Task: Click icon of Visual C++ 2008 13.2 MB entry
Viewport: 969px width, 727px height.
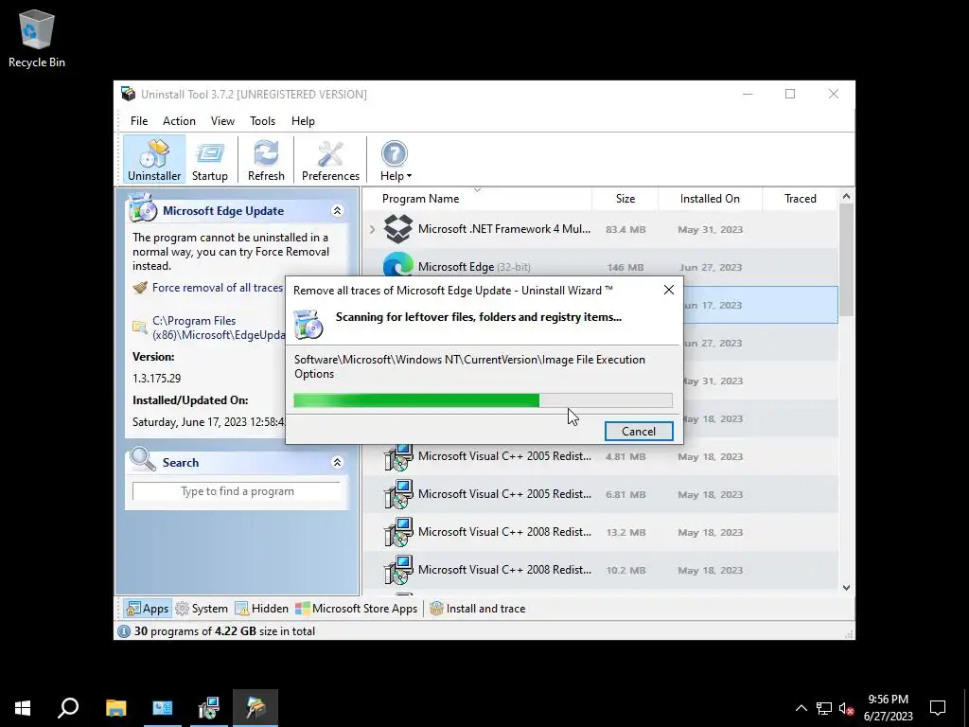Action: click(398, 532)
